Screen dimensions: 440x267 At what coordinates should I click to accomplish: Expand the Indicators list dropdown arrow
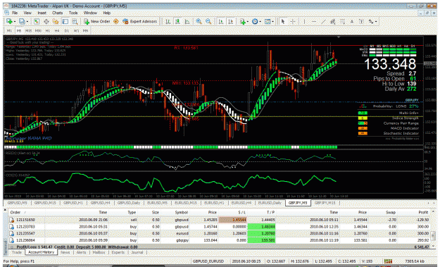[x=248, y=22]
